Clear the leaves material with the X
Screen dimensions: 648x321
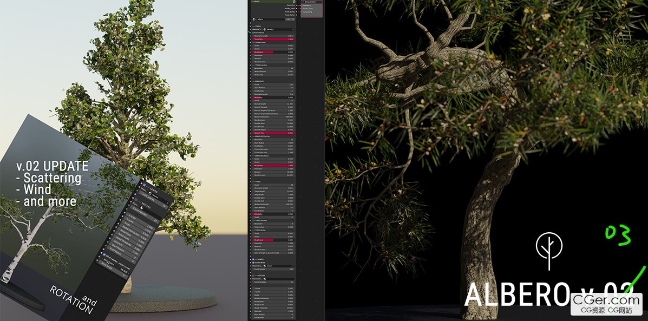293,266
